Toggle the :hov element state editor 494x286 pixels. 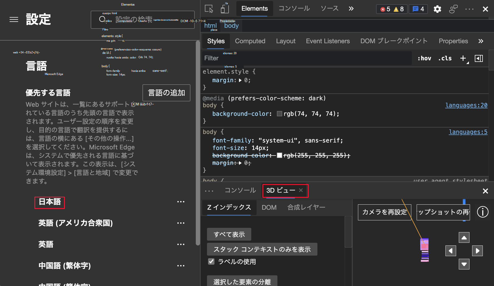[424, 58]
